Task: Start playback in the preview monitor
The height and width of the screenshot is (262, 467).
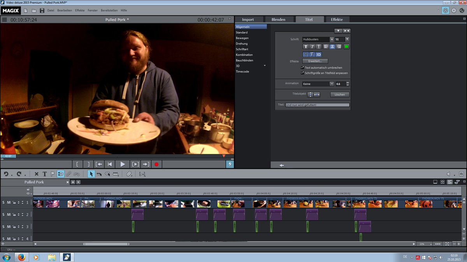Action: 123,164
